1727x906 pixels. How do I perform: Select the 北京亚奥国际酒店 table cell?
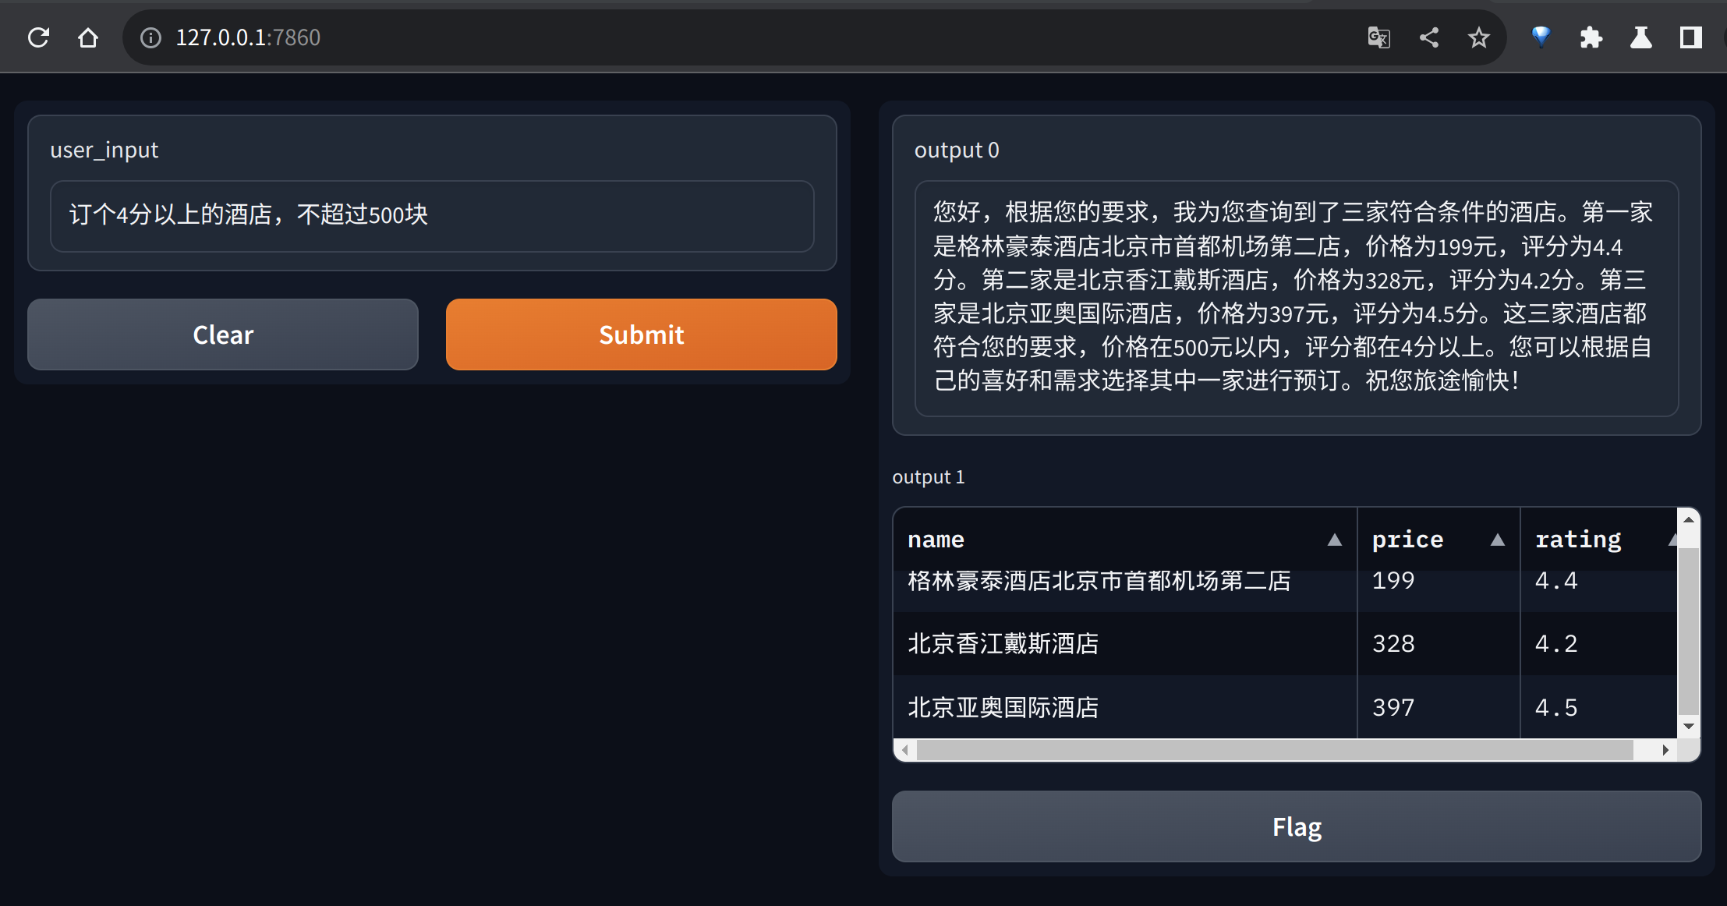(x=1003, y=708)
